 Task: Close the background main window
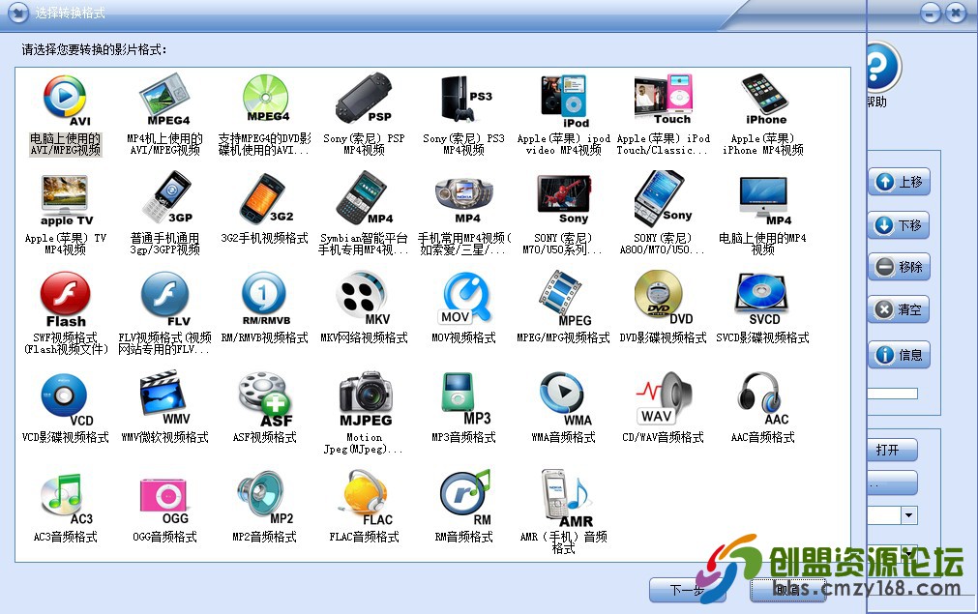[x=956, y=13]
